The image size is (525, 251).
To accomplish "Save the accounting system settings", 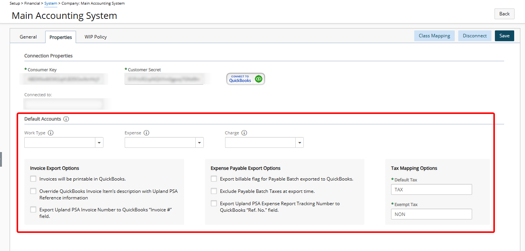I will [x=505, y=36].
